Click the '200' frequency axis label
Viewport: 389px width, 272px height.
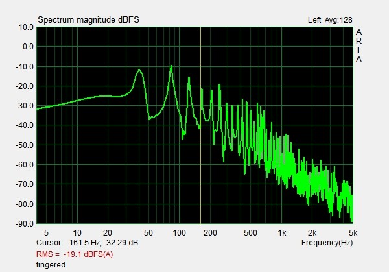coord(210,233)
